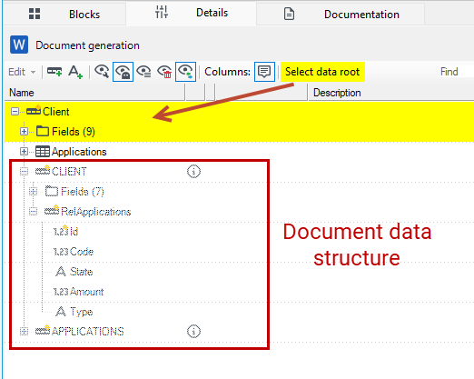Toggle the description column comment button
Image resolution: width=474 pixels, height=379 pixels.
pyautogui.click(x=264, y=72)
